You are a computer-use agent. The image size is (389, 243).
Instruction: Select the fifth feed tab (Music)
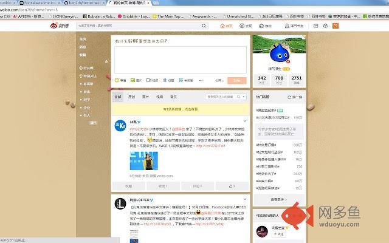point(173,97)
